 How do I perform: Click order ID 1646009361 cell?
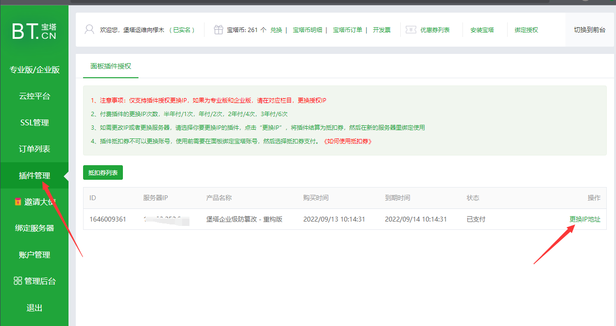pos(108,219)
